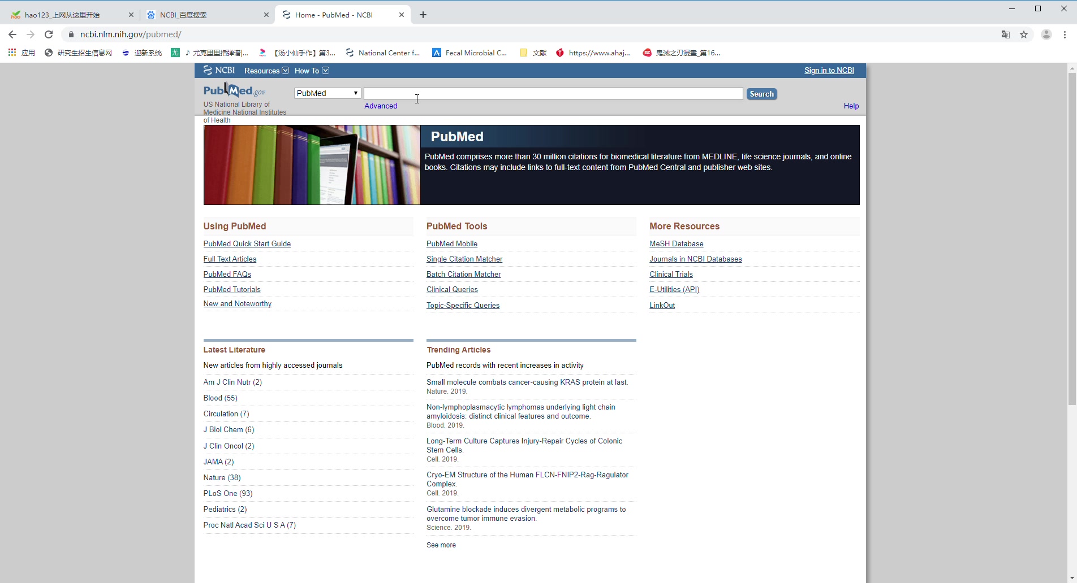Open PubMed Quick Start Guide

pyautogui.click(x=247, y=243)
